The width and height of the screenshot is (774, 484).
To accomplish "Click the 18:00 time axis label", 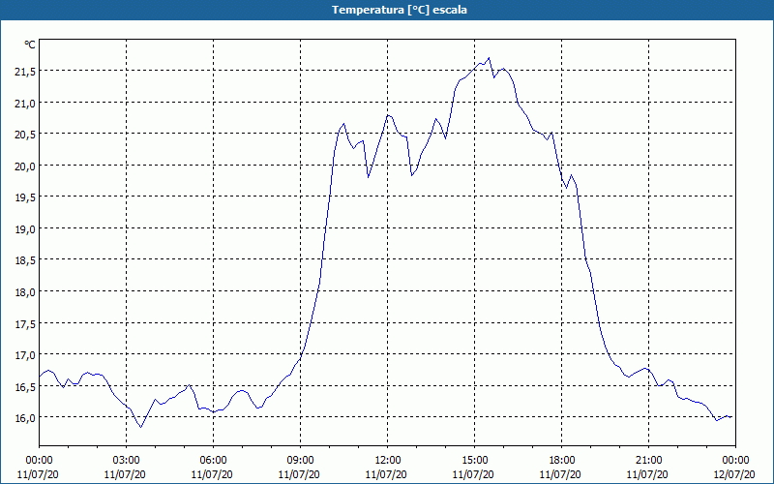I will tap(562, 461).
